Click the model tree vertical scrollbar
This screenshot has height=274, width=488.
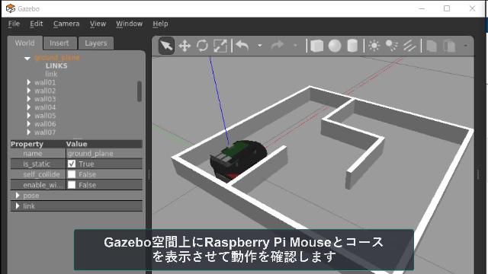140,91
